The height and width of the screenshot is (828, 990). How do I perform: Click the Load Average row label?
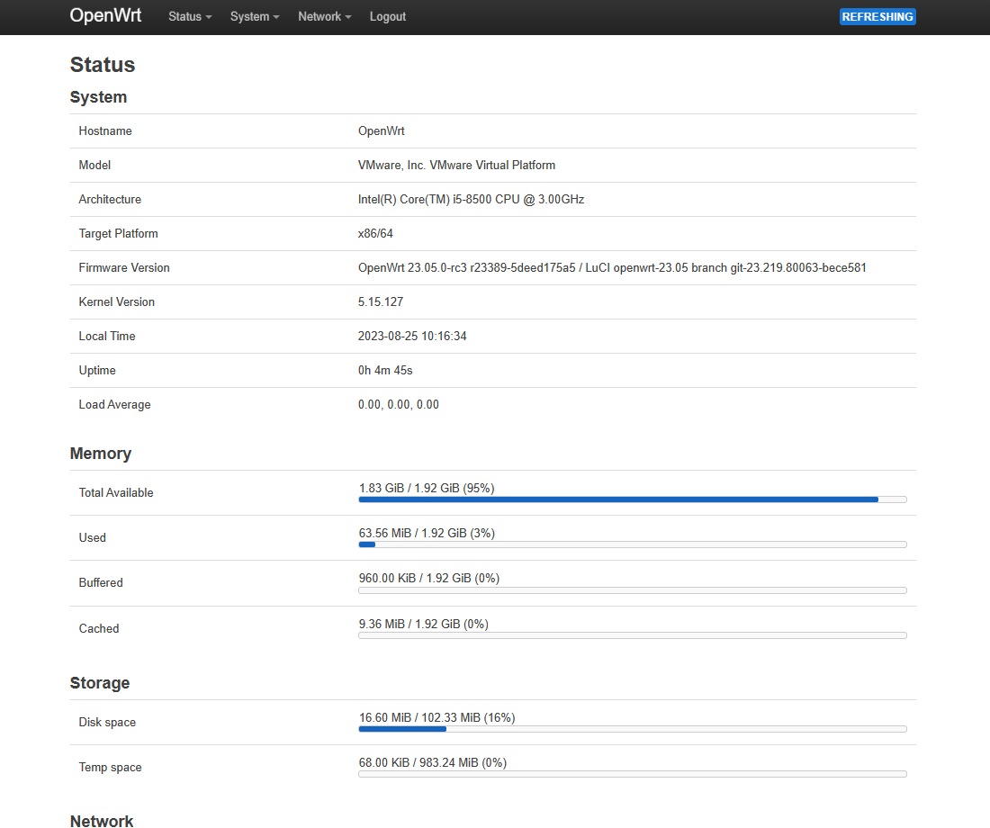coord(115,404)
